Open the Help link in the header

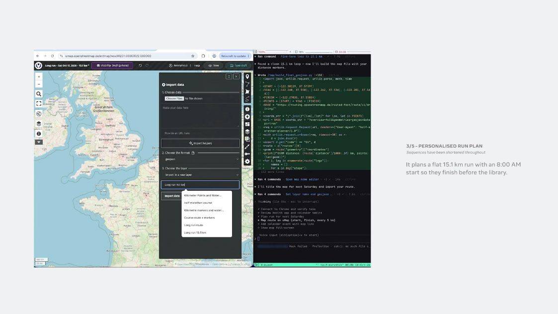[x=197, y=66]
